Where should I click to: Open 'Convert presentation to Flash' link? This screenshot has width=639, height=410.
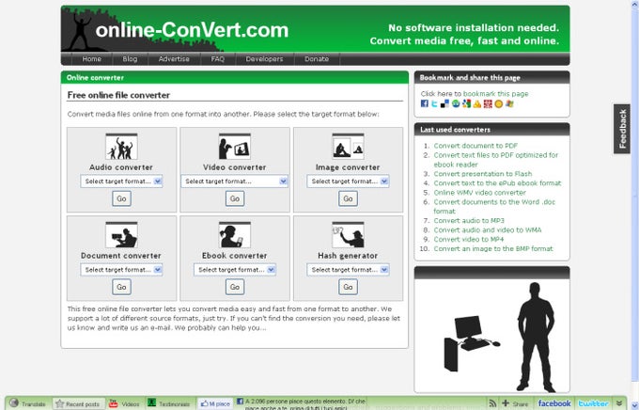482,174
